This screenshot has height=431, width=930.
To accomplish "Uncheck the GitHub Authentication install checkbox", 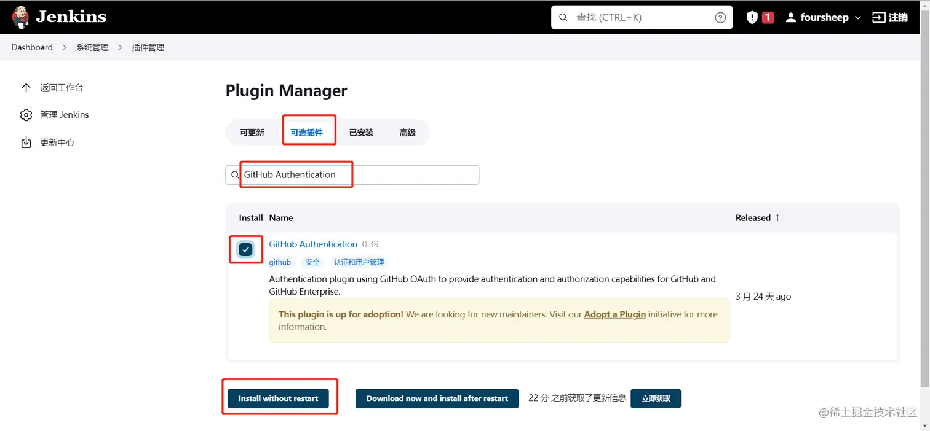I will coord(246,250).
